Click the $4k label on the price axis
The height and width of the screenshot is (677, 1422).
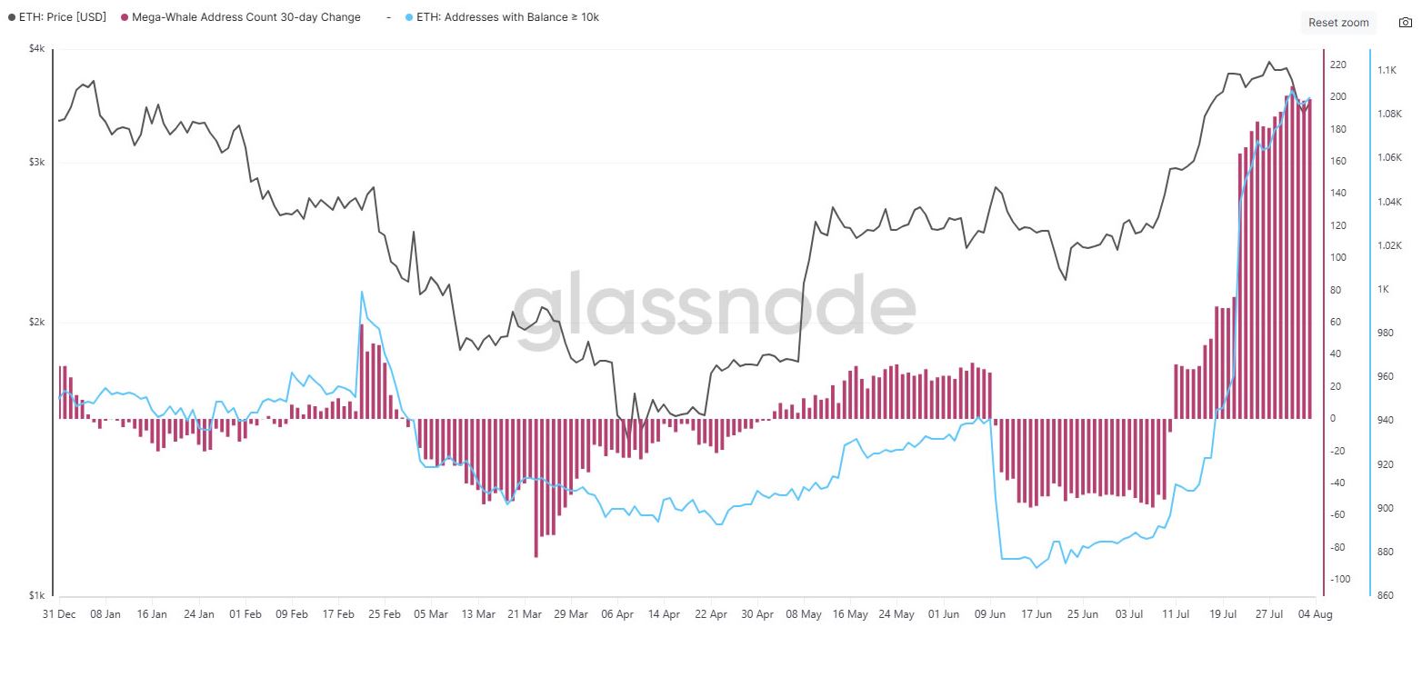[x=36, y=49]
